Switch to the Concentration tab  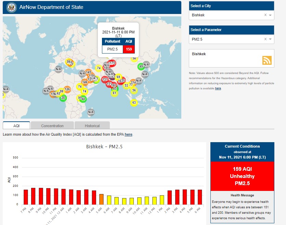tap(52, 126)
